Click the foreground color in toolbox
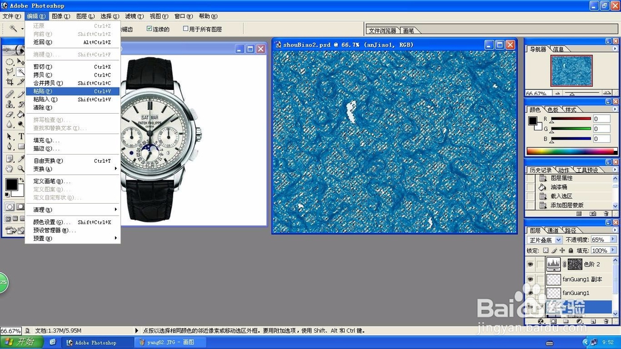The width and height of the screenshot is (621, 349). click(x=11, y=184)
